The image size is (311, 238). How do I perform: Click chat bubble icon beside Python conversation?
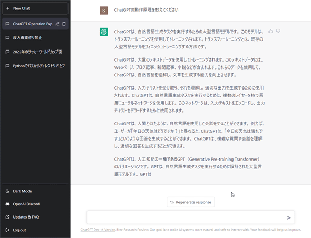pyautogui.click(x=7, y=66)
